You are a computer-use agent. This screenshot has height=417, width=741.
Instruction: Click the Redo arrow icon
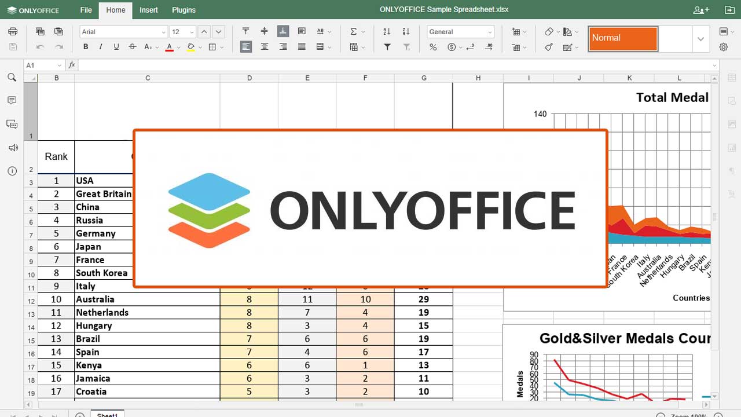[x=58, y=47]
